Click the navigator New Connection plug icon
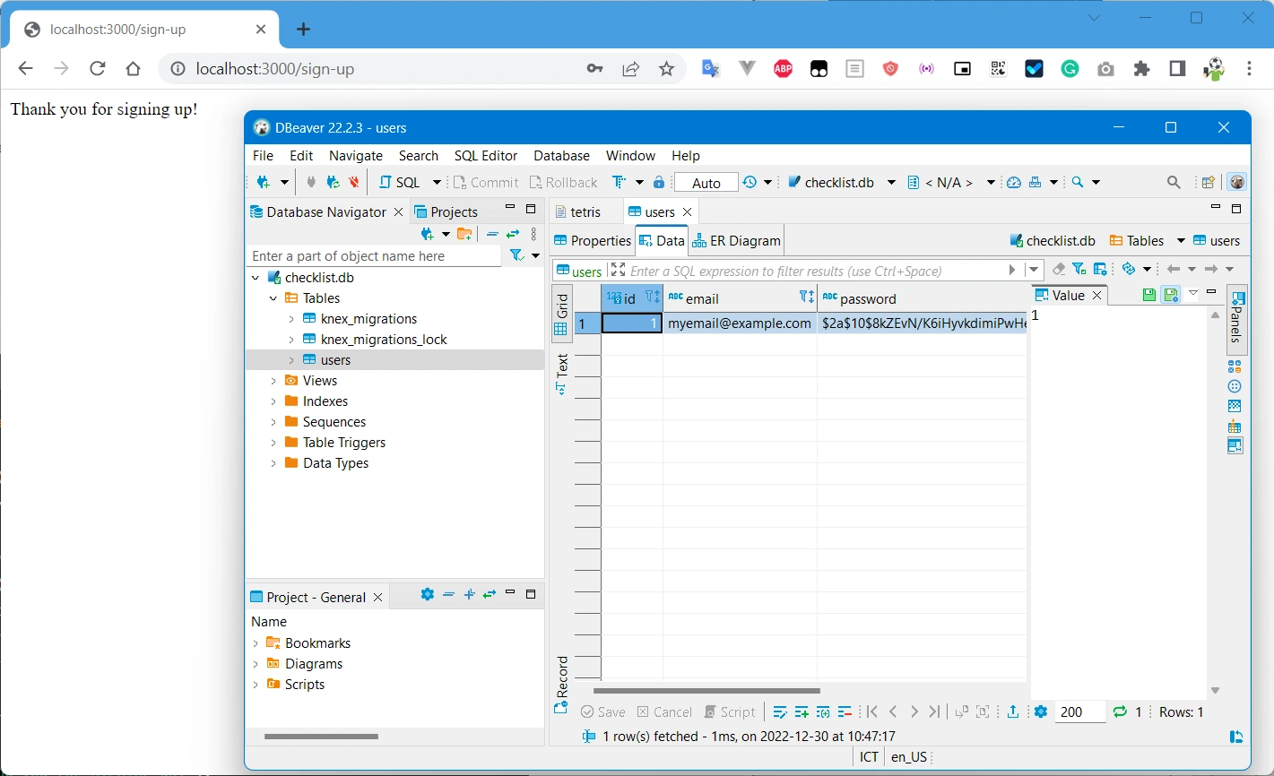Image resolution: width=1274 pixels, height=776 pixels. pos(429,234)
